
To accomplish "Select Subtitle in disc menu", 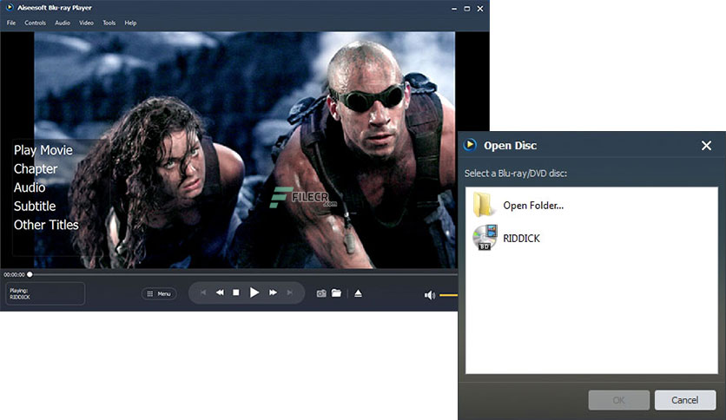I will [35, 206].
